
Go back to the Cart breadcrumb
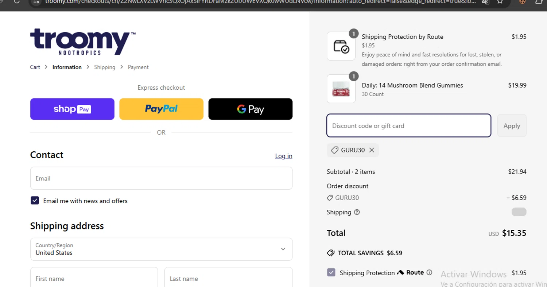[35, 67]
